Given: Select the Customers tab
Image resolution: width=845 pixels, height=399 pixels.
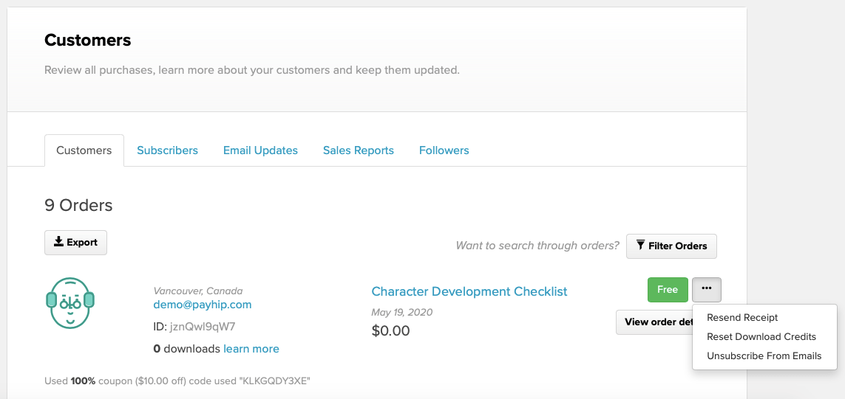Looking at the screenshot, I should tap(84, 150).
